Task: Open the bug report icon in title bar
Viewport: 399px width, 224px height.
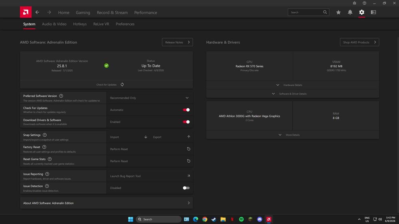Action: [x=354, y=3]
